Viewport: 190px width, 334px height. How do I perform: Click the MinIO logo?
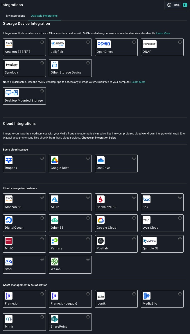[x=9, y=240]
